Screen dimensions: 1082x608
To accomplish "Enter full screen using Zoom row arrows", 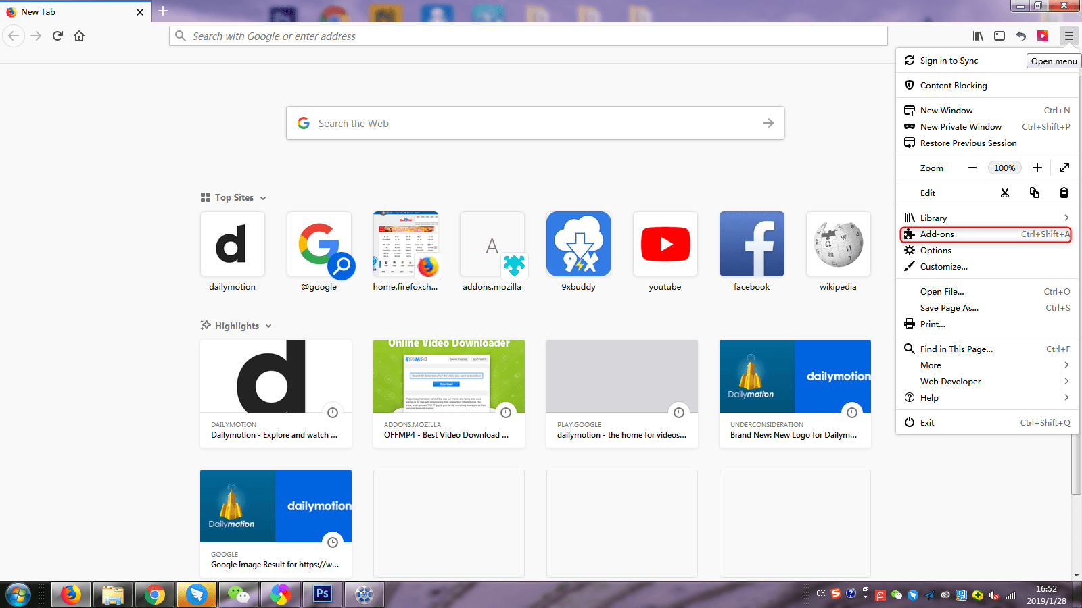I will tap(1064, 168).
